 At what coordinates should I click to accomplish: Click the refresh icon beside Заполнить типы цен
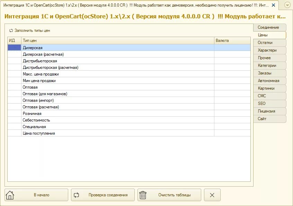[11, 30]
